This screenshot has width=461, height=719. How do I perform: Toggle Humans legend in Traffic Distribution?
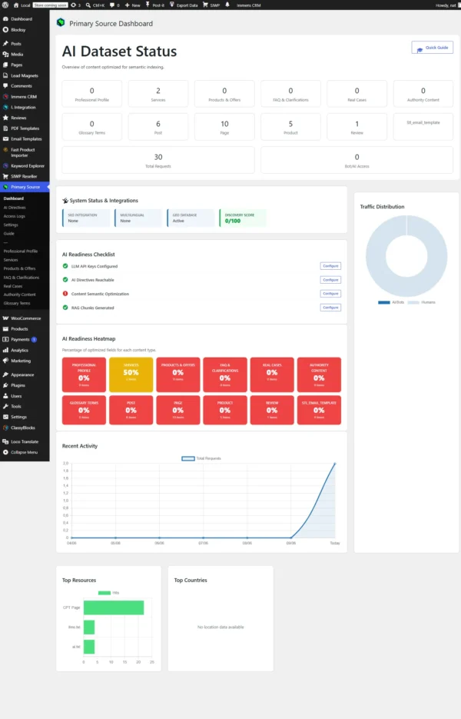point(422,302)
